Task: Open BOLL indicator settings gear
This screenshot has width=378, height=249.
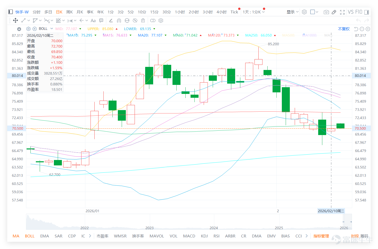Action: (28, 29)
